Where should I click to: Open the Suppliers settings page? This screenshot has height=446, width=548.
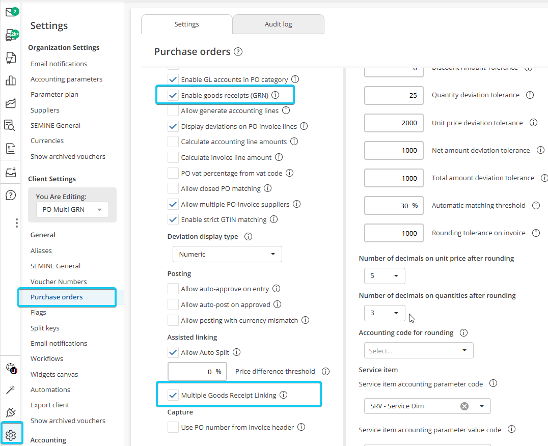pos(45,110)
